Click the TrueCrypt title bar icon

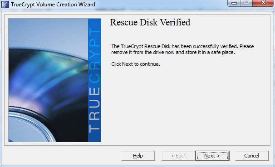[x=5, y=5]
